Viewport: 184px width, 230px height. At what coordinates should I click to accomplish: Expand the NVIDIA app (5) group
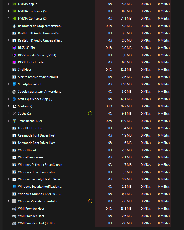tap(8, 4)
